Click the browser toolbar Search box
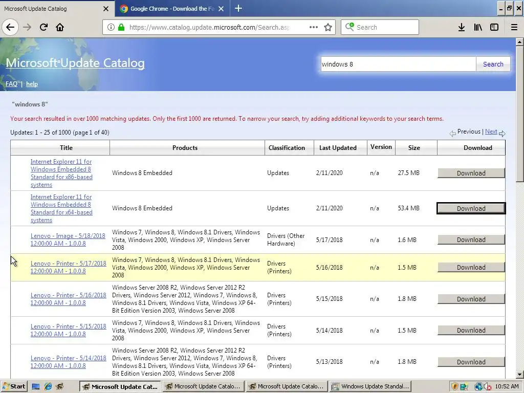This screenshot has height=393, width=524. [x=380, y=27]
